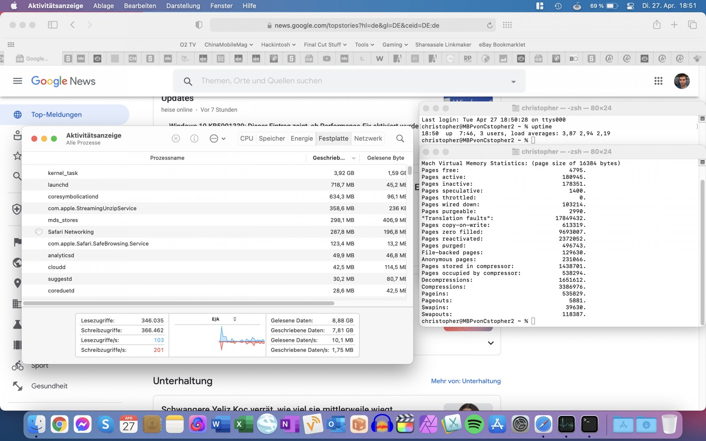Click the stop process icon in Aktivitätsanzeige

coord(176,139)
